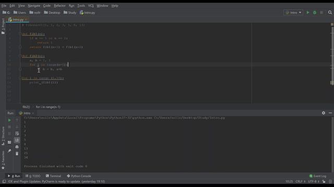This screenshot has height=187, width=334.
Task: Open the Refactor menu
Action: [59, 6]
